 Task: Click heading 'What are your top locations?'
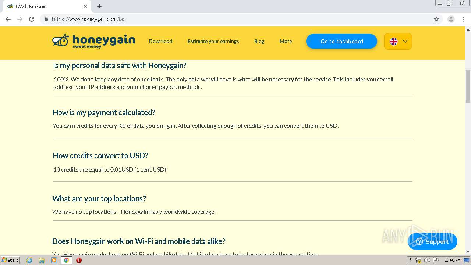99,199
